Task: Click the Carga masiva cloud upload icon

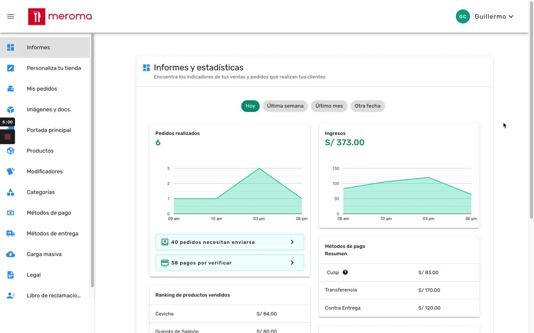Action: coord(11,254)
